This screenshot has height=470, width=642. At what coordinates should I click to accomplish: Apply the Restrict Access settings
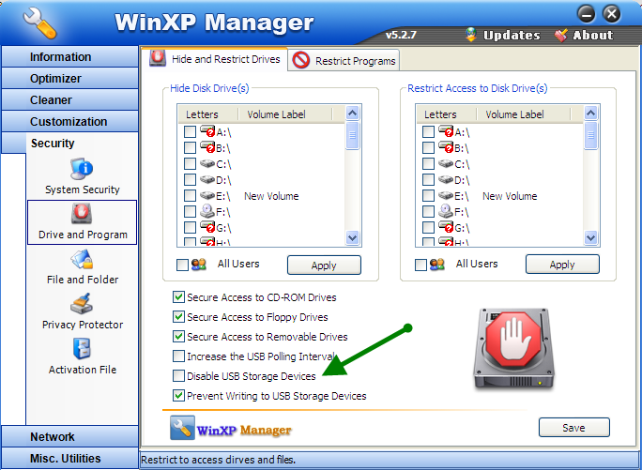(x=562, y=265)
